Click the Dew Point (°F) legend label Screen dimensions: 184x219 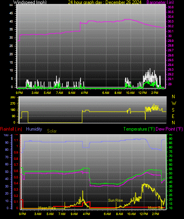tap(169, 129)
